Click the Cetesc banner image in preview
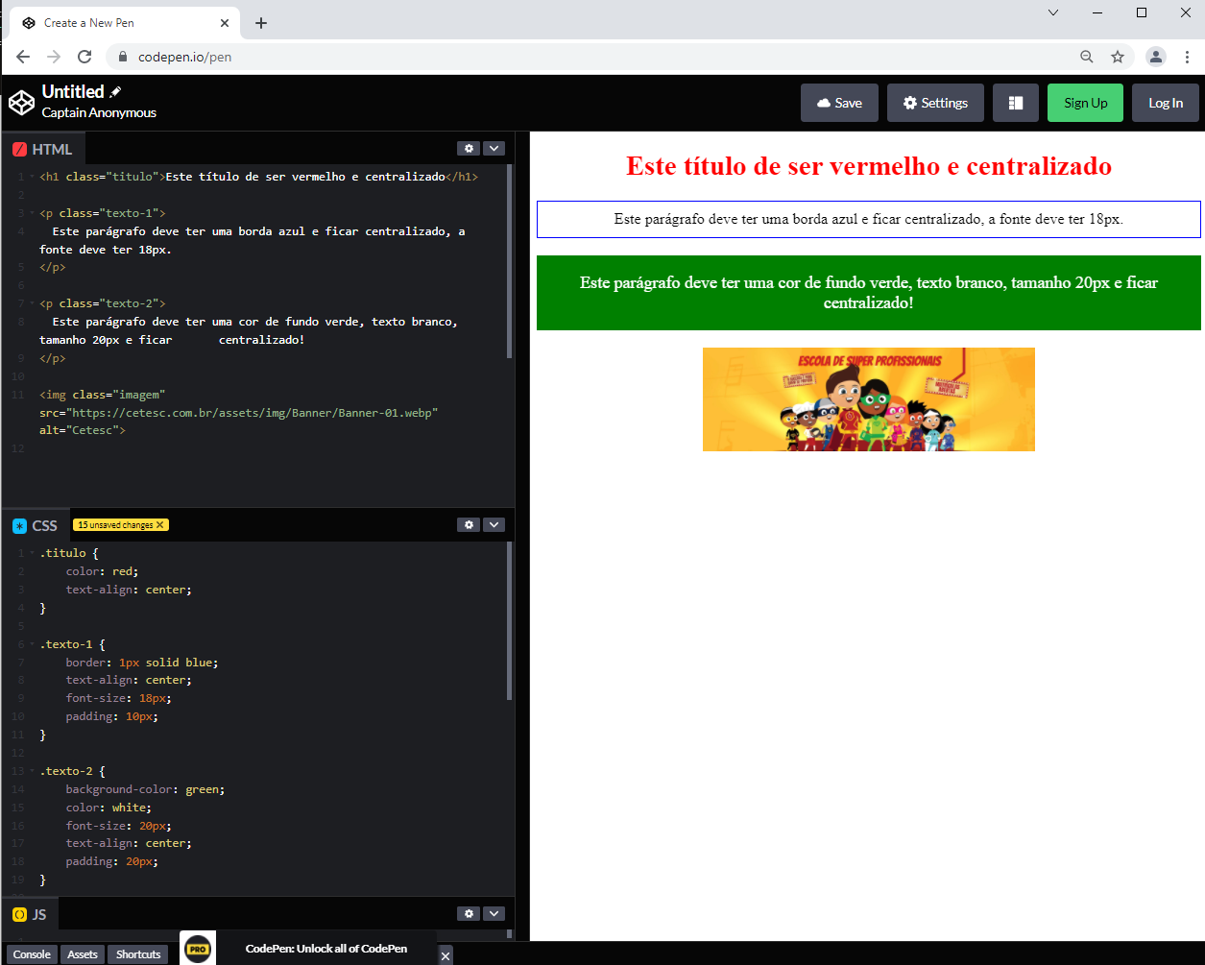This screenshot has width=1205, height=965. point(869,399)
